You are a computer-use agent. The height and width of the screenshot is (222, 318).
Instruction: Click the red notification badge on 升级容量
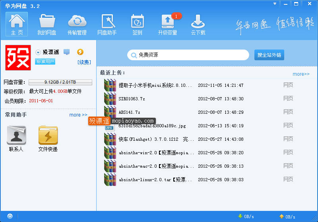tap(176, 16)
